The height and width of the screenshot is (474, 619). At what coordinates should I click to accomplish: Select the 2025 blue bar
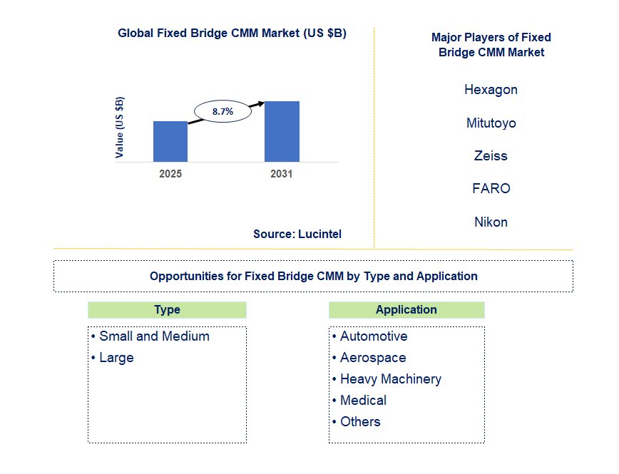click(170, 141)
